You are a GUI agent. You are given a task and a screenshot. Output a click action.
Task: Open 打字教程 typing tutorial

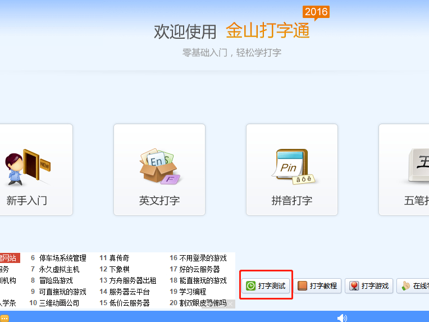point(317,286)
